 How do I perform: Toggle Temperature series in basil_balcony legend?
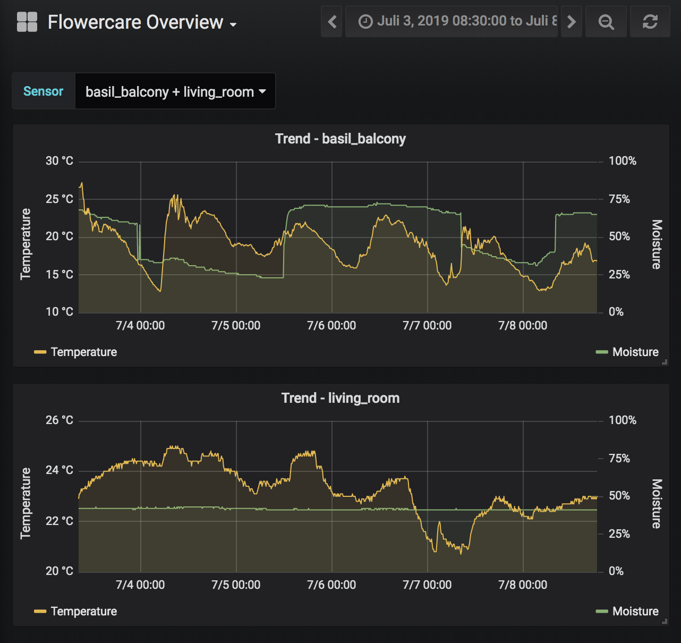tap(83, 352)
